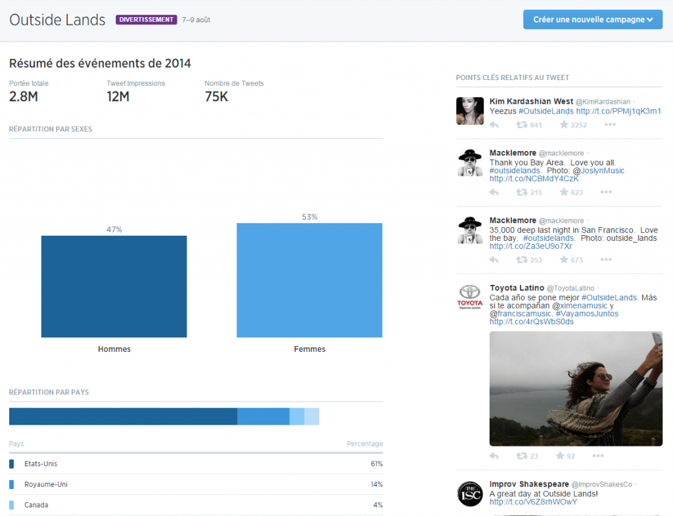This screenshot has width=673, height=516.
Task: Open Kim Kardashian West's name link
Action: (x=531, y=101)
